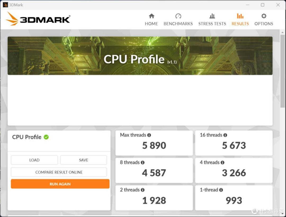Click COMPARE RESULT ONLINE button
286x217 pixels.
pos(59,172)
